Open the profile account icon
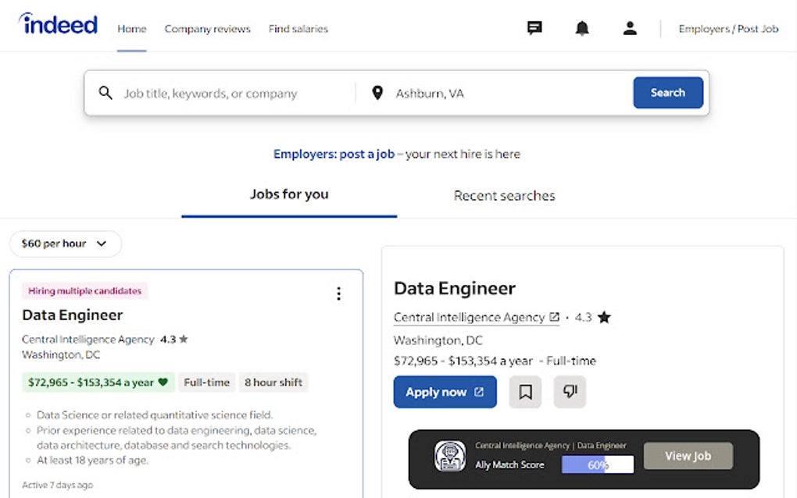This screenshot has height=498, width=797. [x=630, y=28]
